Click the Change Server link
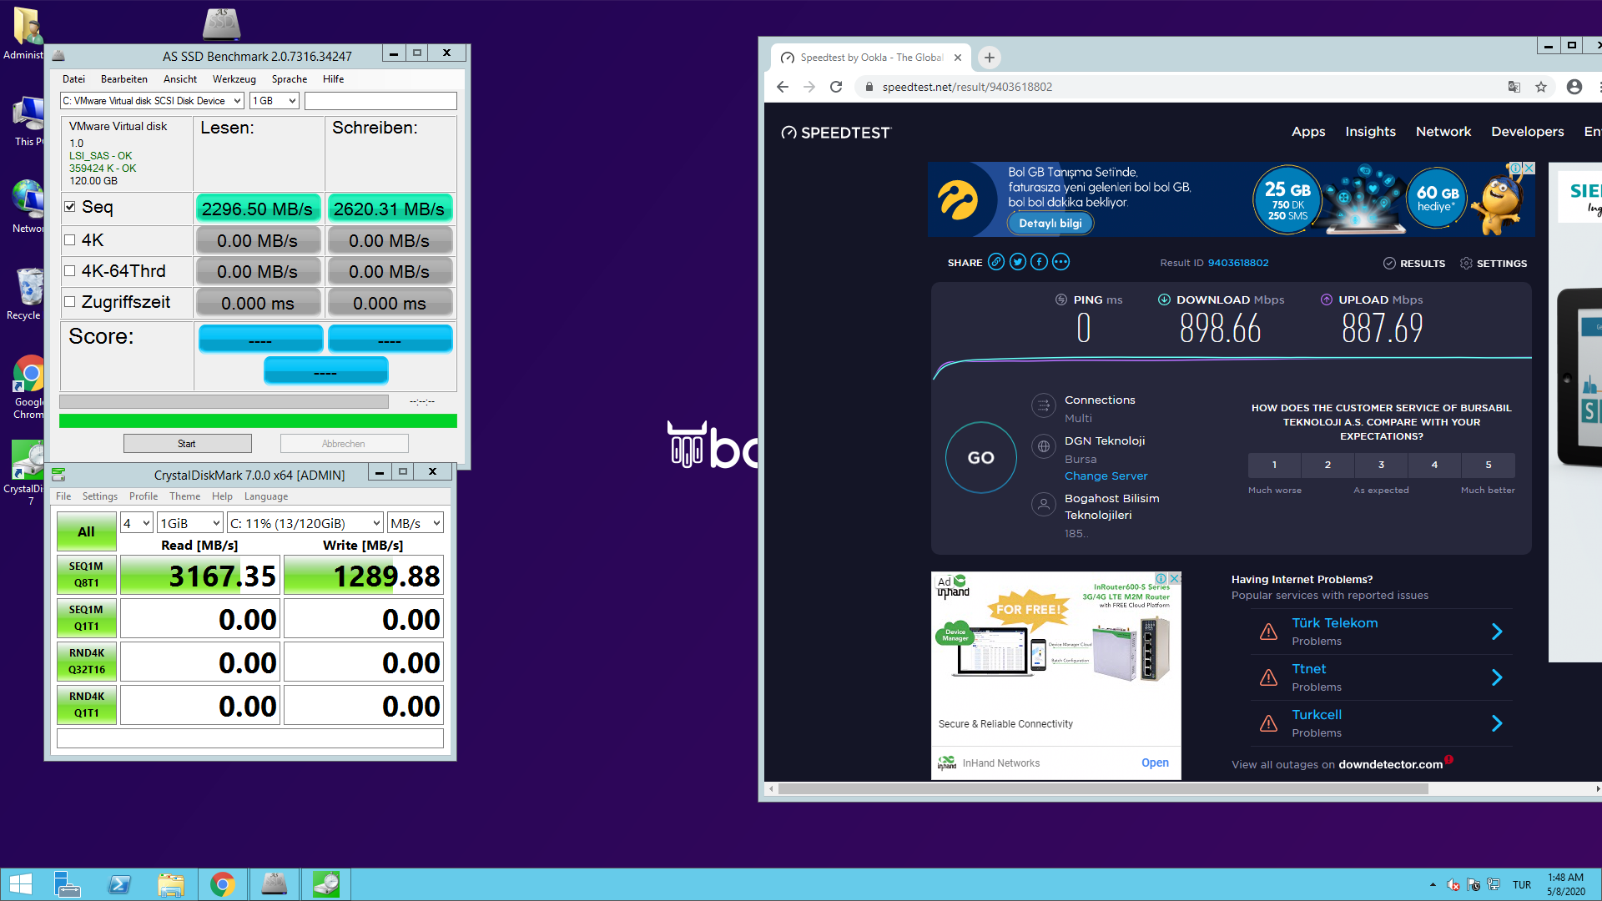The width and height of the screenshot is (1602, 901). point(1106,476)
